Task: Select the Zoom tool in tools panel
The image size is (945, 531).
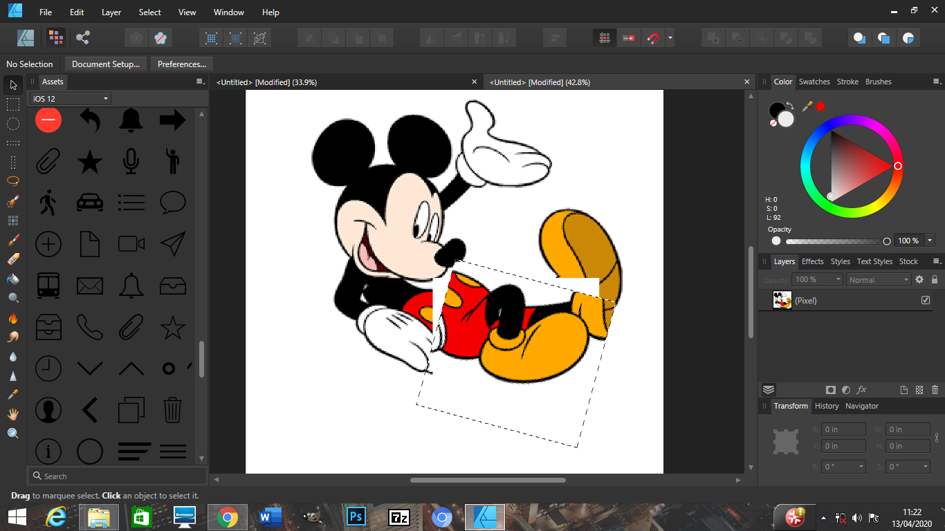Action: click(x=13, y=433)
